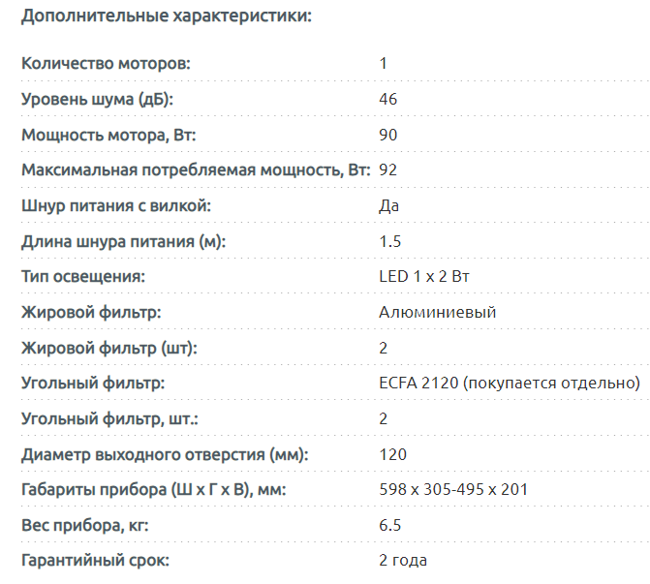
Task: Click the 'Шнур питания с вилкой' label
Action: click(116, 205)
